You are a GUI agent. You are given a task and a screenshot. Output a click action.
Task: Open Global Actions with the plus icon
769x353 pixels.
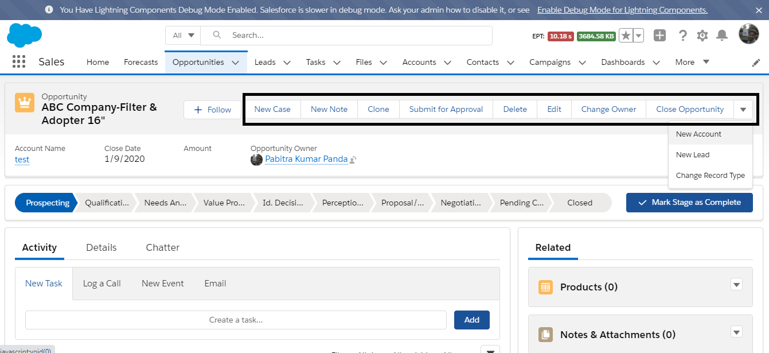pos(659,35)
